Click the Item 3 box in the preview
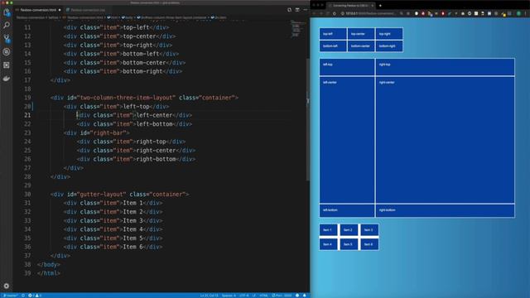 pyautogui.click(x=369, y=230)
